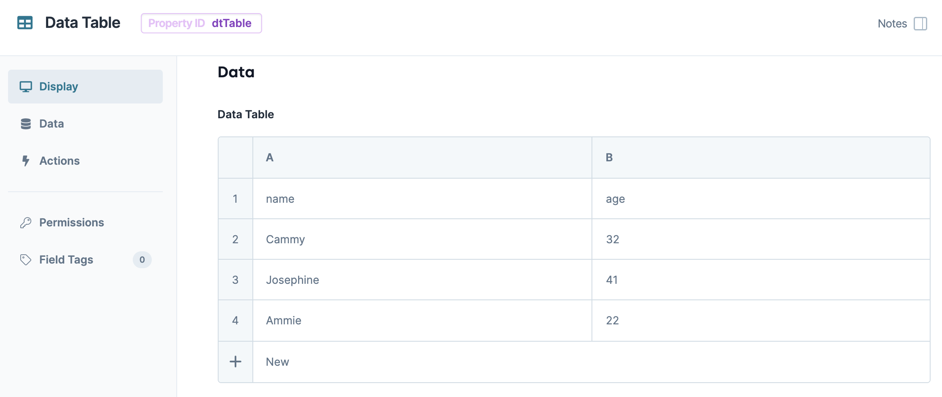Open the Permissions section
The width and height of the screenshot is (942, 397).
click(85, 223)
